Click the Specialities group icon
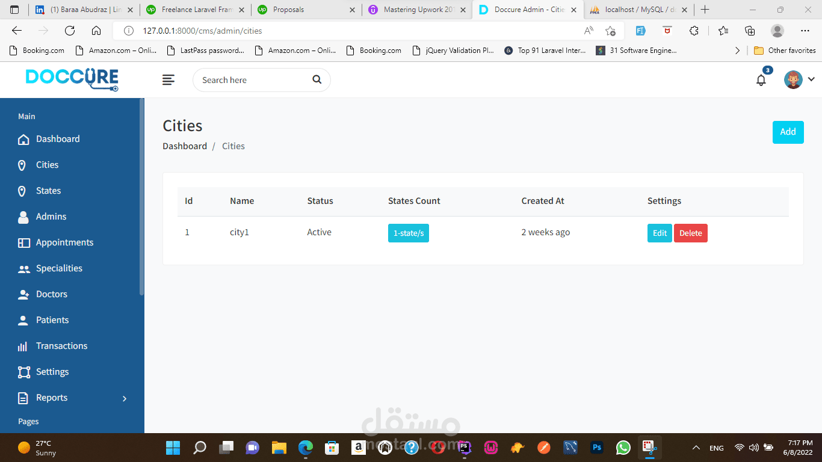The height and width of the screenshot is (462, 822). tap(23, 269)
